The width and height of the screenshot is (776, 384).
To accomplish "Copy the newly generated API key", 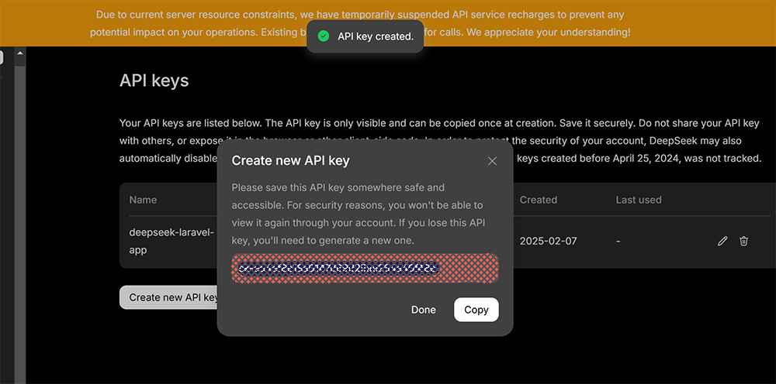I will (476, 310).
